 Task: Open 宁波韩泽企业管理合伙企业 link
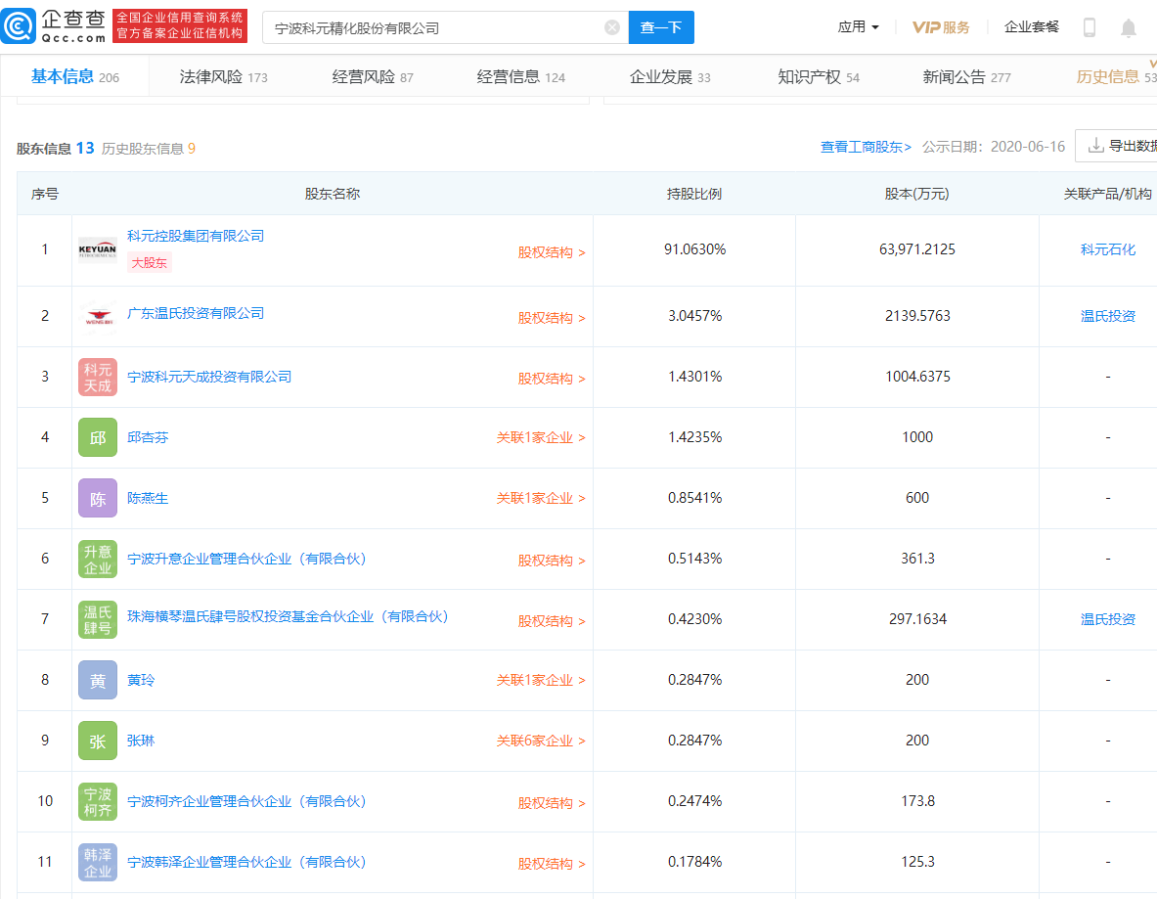247,862
